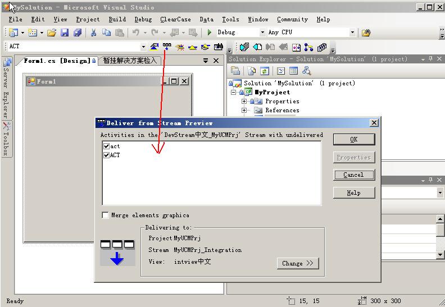The height and width of the screenshot is (307, 445).
Task: Toggle auto-hide pin of Solution Explorer
Action: (431, 59)
